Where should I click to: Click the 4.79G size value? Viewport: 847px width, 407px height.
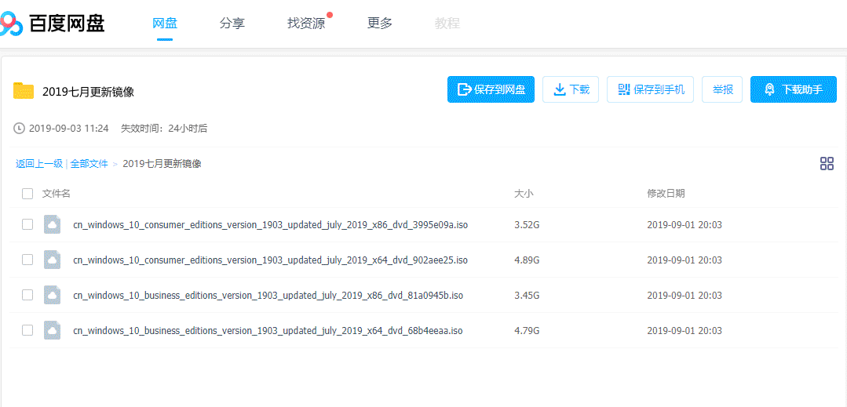pos(527,330)
